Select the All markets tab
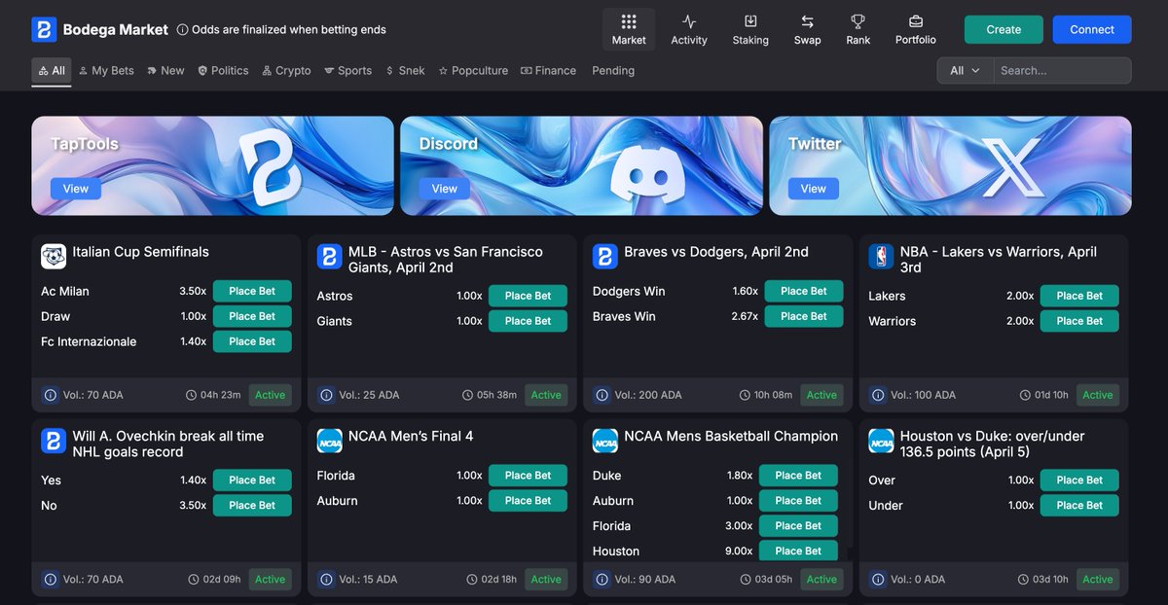Viewport: 1168px width, 605px height. (x=51, y=71)
